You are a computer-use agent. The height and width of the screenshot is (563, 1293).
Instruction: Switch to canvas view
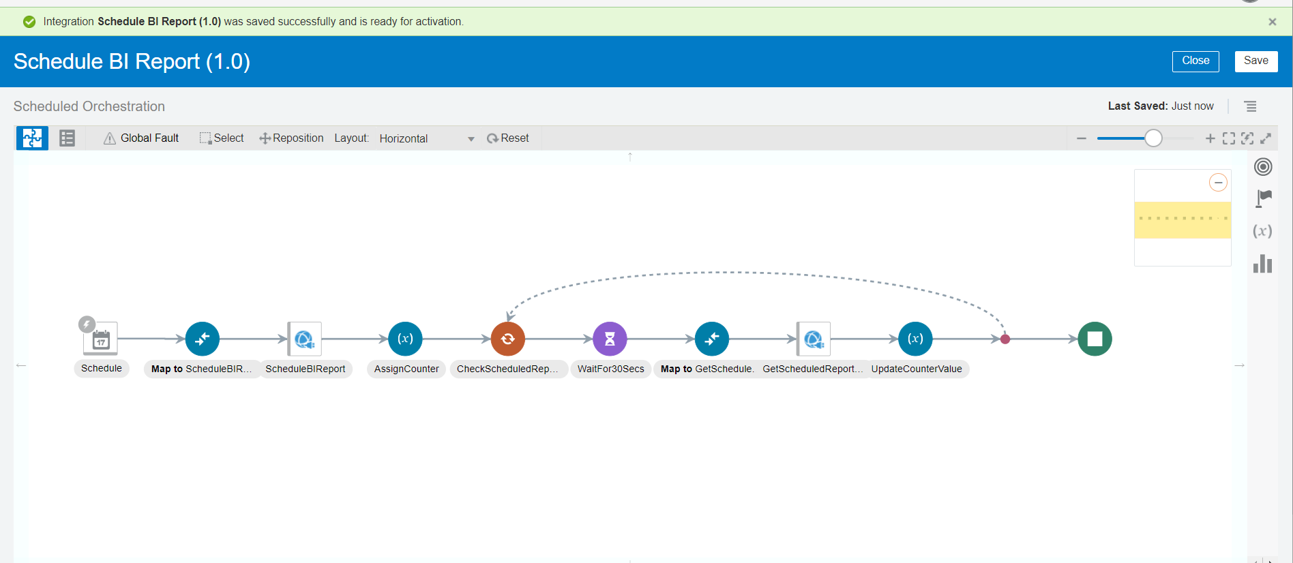[32, 138]
